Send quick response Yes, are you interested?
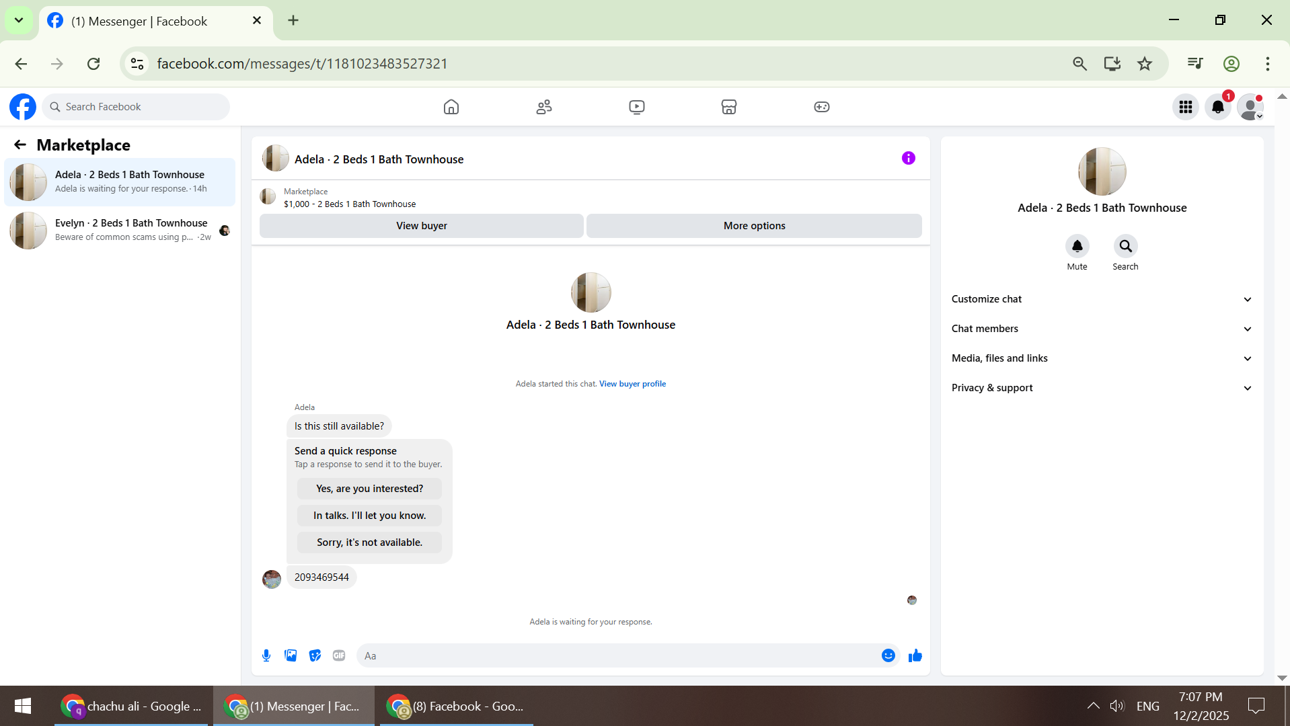 point(369,489)
